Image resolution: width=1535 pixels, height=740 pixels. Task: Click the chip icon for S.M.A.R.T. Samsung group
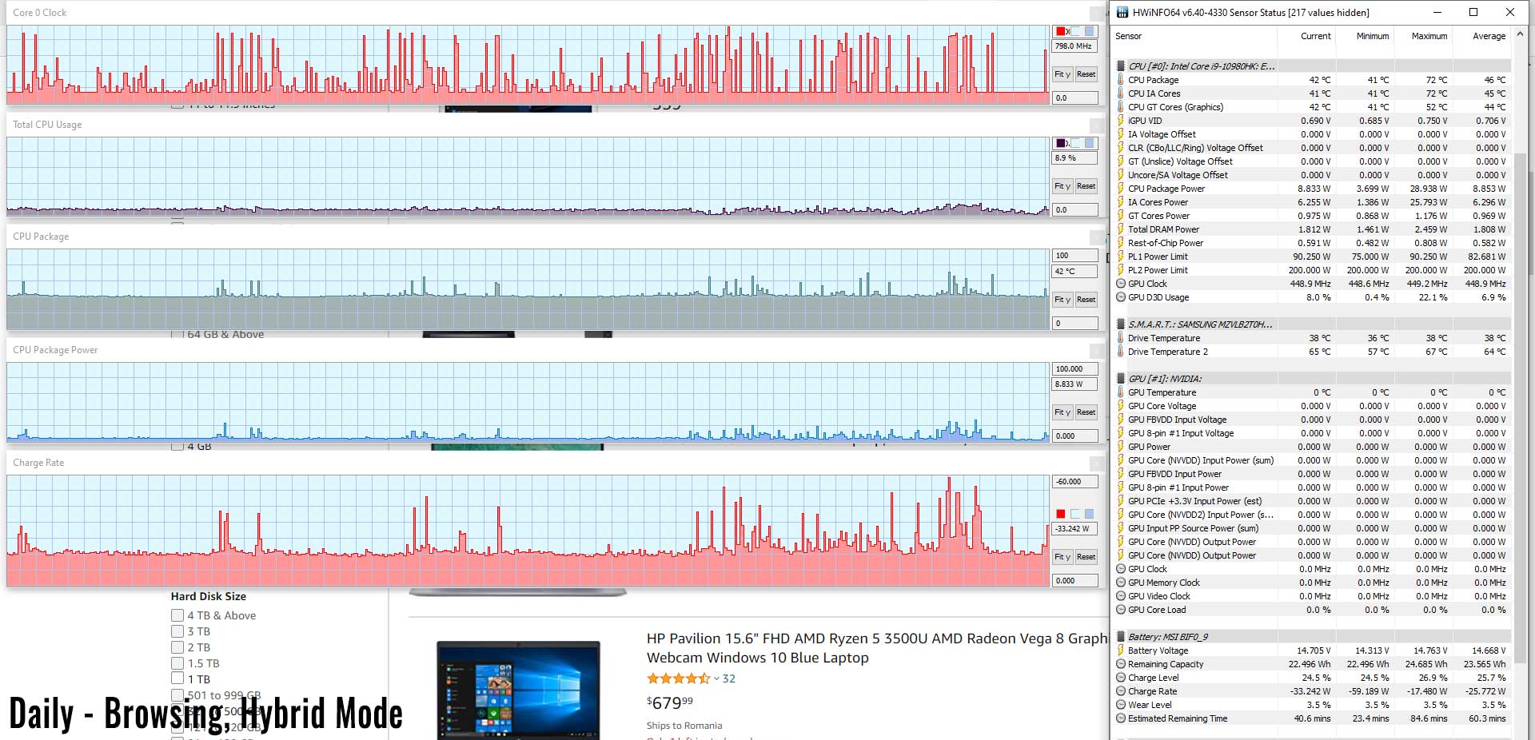point(1121,324)
